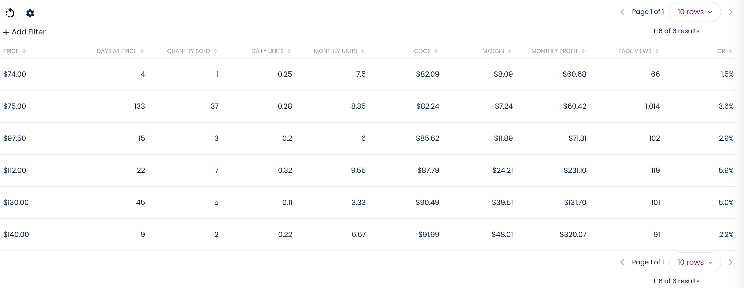The height and width of the screenshot is (288, 744).
Task: Go to next page at bottom
Action: pos(731,262)
